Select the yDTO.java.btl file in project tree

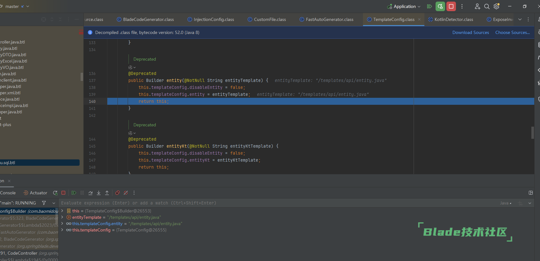point(13,55)
